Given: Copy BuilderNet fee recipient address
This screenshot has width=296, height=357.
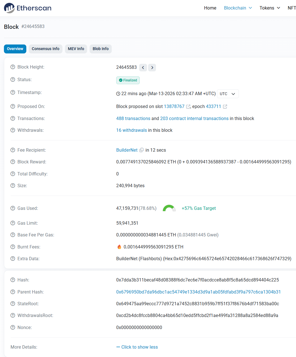Looking at the screenshot, I should pos(142,150).
